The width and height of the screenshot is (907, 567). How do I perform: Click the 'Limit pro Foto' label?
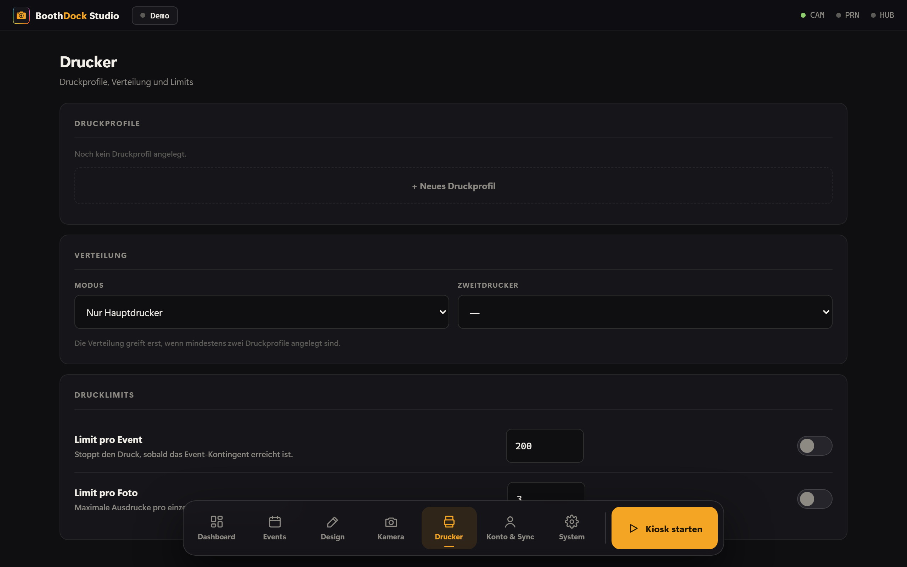(106, 493)
